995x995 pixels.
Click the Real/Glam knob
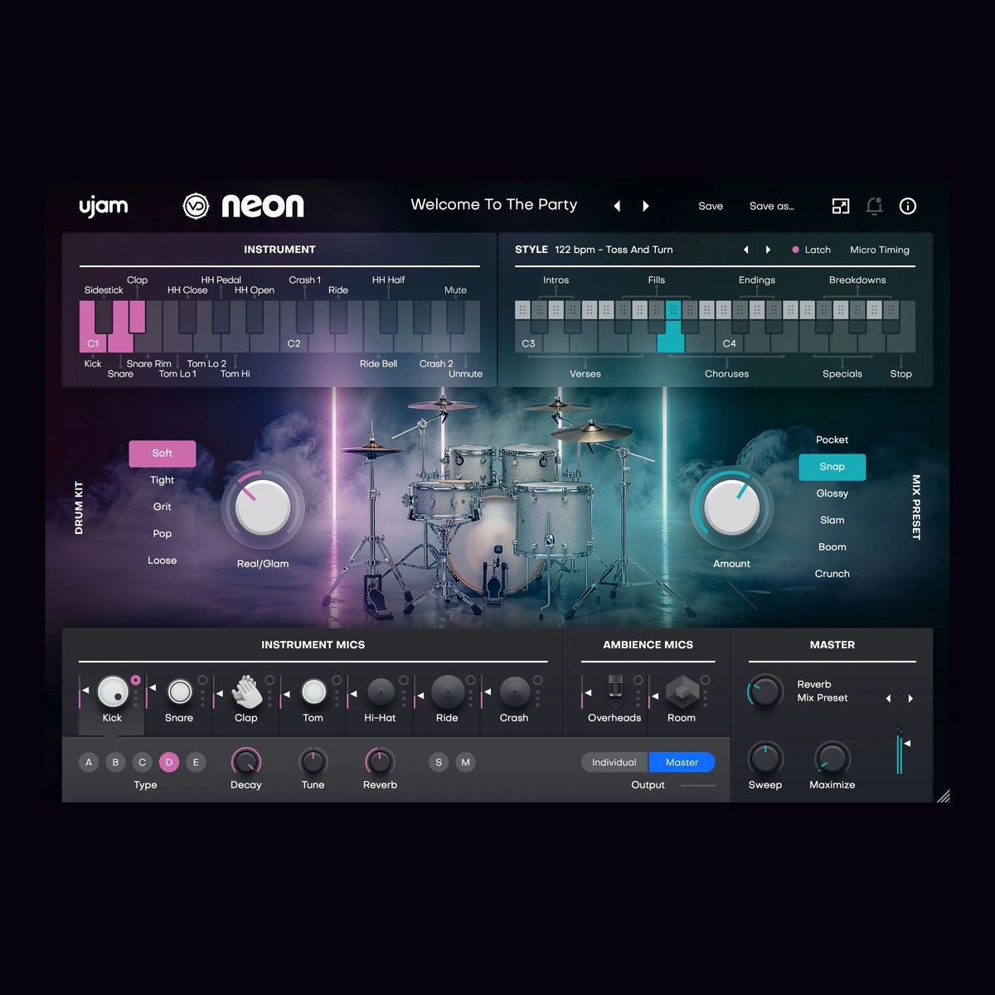pyautogui.click(x=262, y=507)
